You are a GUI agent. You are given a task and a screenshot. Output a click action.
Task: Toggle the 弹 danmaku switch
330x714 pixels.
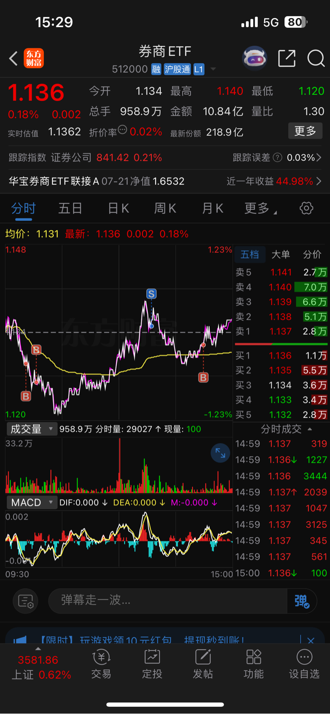pos(302,601)
